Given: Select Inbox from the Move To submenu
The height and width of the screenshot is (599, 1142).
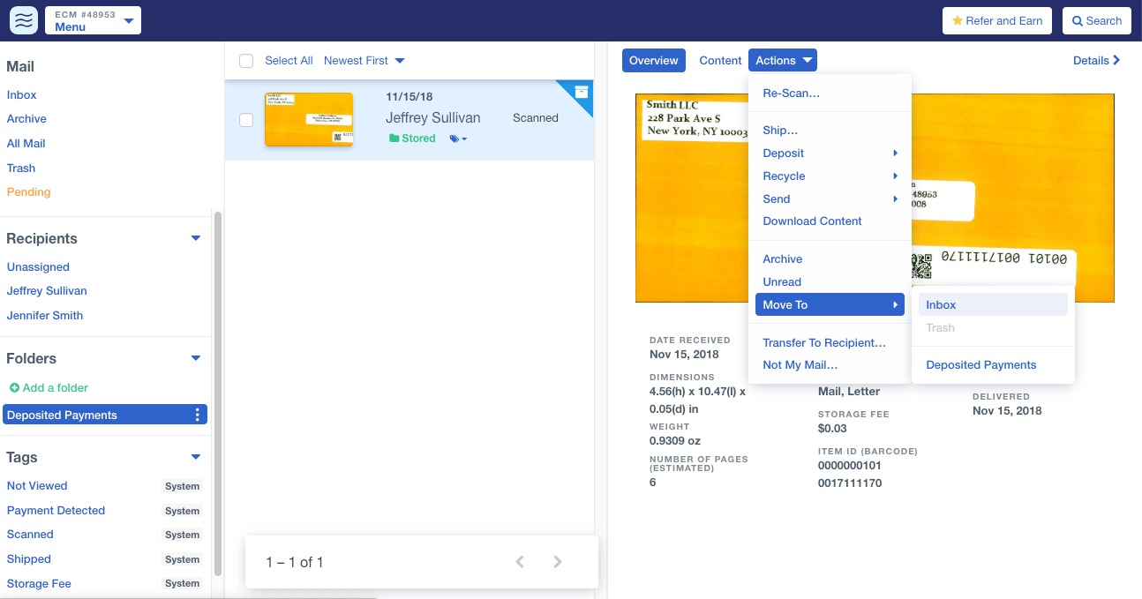Looking at the screenshot, I should click(941, 304).
